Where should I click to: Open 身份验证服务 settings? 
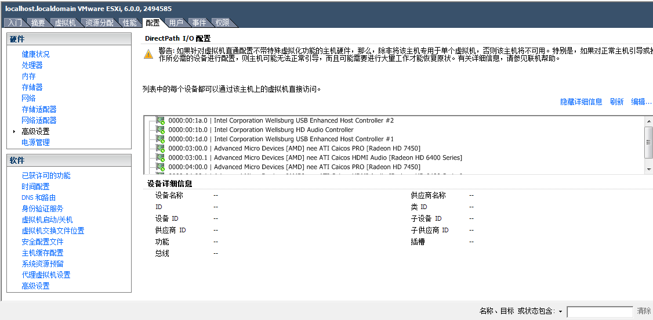tap(42, 208)
